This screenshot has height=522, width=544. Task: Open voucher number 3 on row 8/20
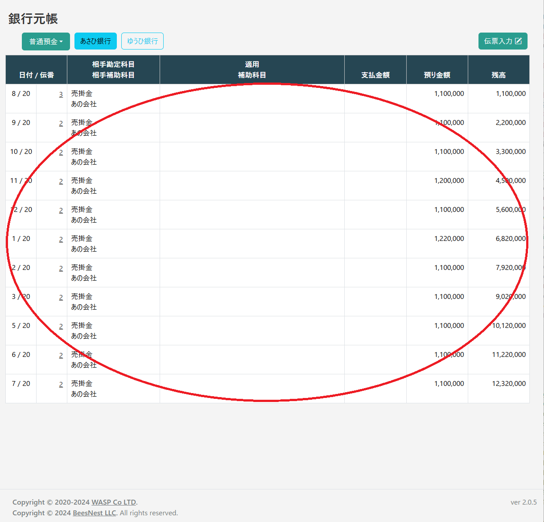pyautogui.click(x=61, y=95)
